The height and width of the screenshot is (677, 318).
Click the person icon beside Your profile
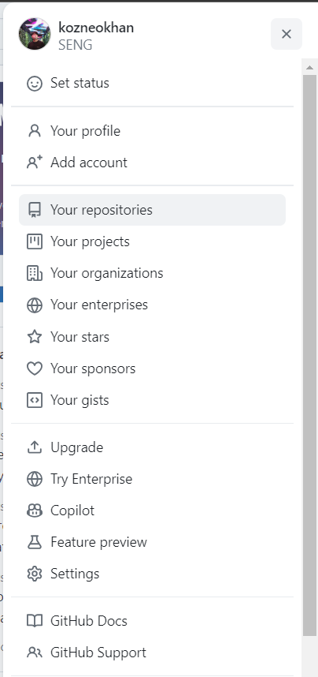pos(35,131)
